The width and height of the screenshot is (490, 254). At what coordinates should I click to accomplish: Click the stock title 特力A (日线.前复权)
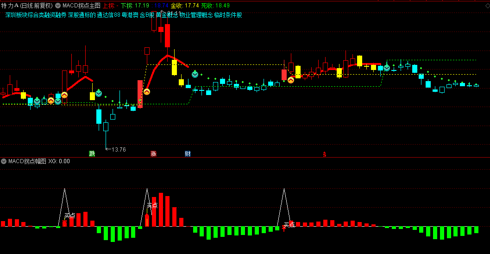27,6
